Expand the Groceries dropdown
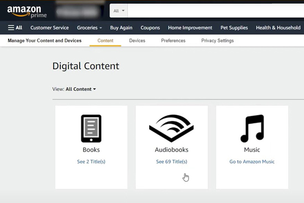The width and height of the screenshot is (304, 203). coord(90,28)
